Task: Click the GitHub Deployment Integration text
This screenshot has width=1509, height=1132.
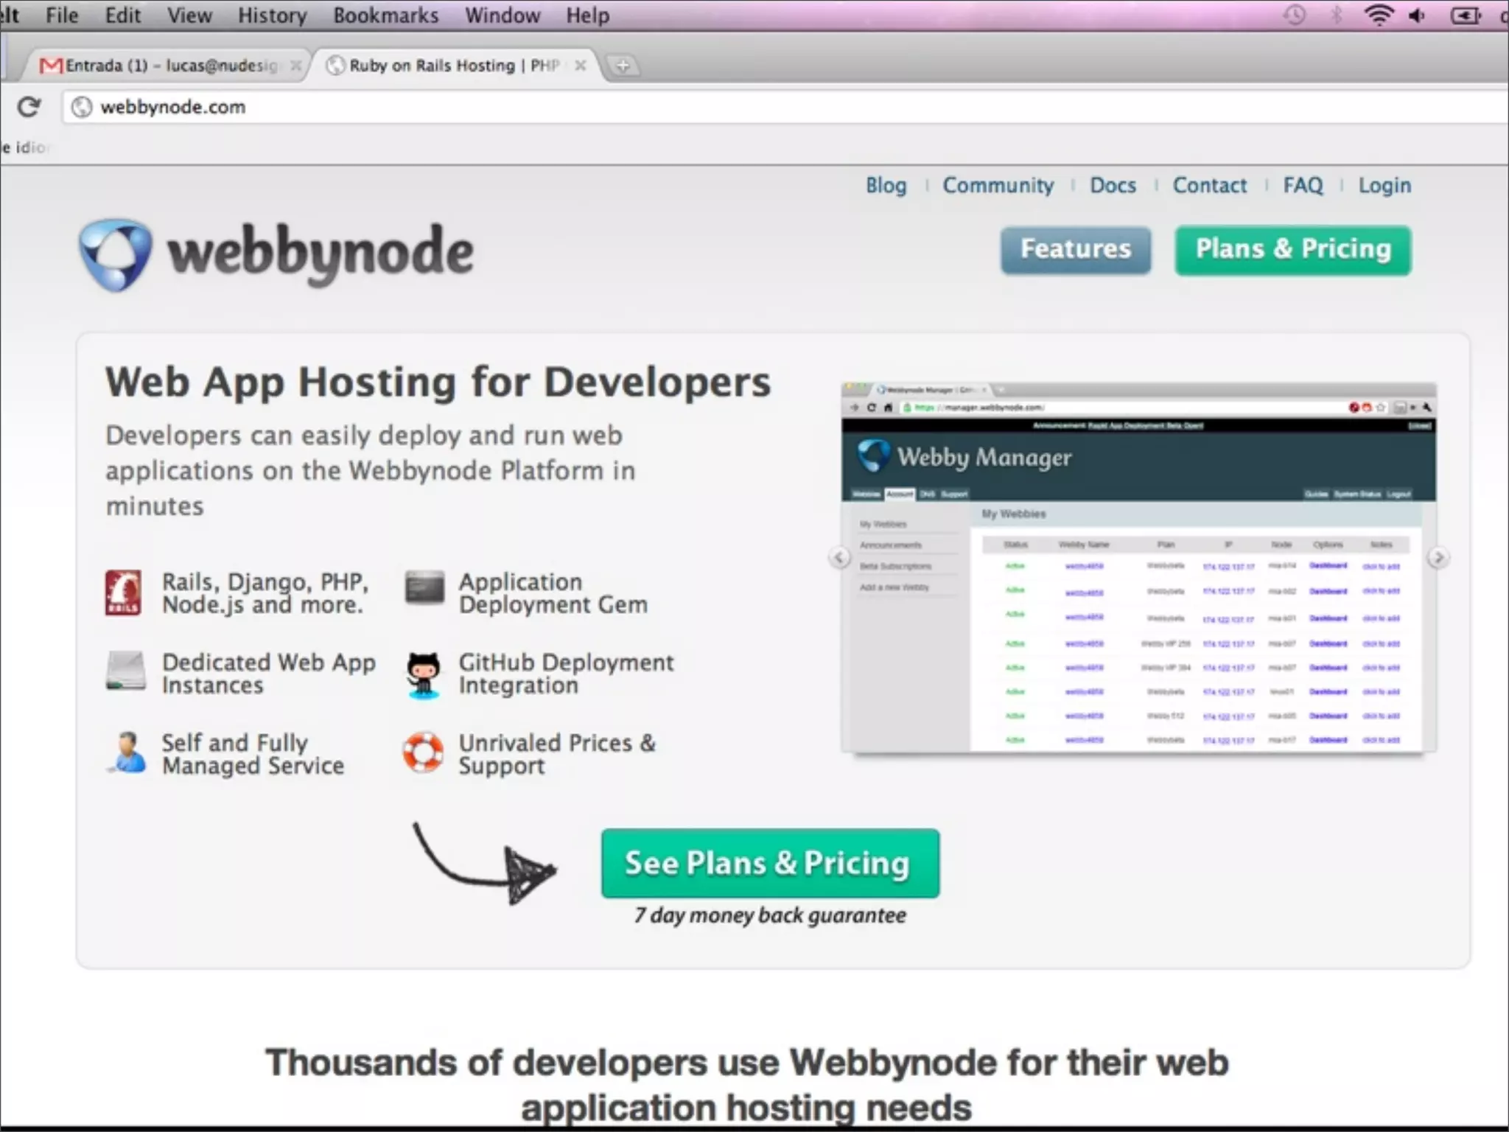Action: pyautogui.click(x=566, y=674)
